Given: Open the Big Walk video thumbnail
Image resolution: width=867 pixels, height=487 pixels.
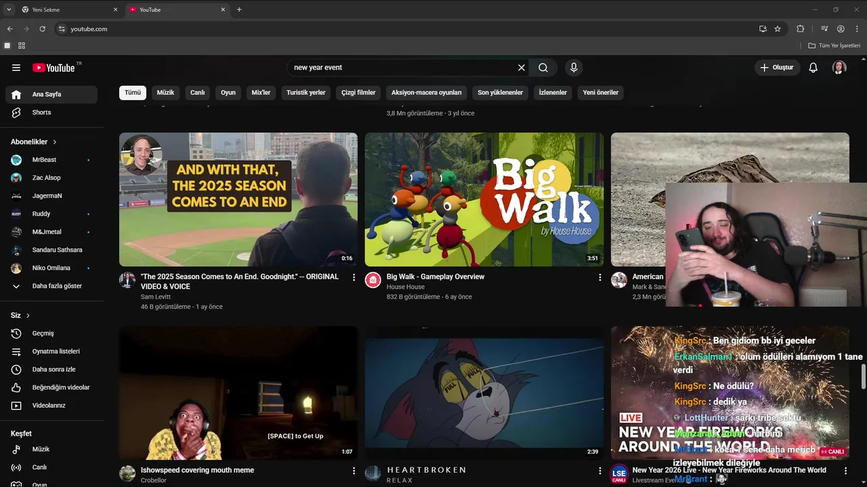Looking at the screenshot, I should (484, 200).
